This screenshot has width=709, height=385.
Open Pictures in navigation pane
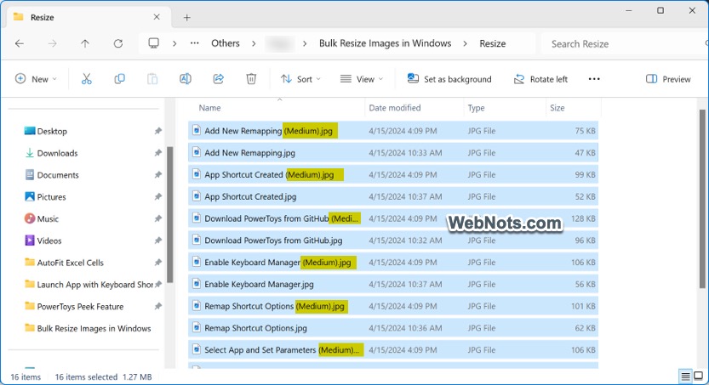(52, 197)
